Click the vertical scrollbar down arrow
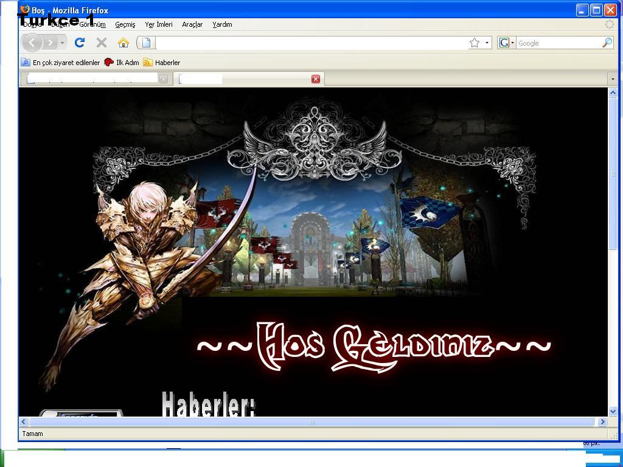Screen dimensions: 623x467 click(613, 412)
